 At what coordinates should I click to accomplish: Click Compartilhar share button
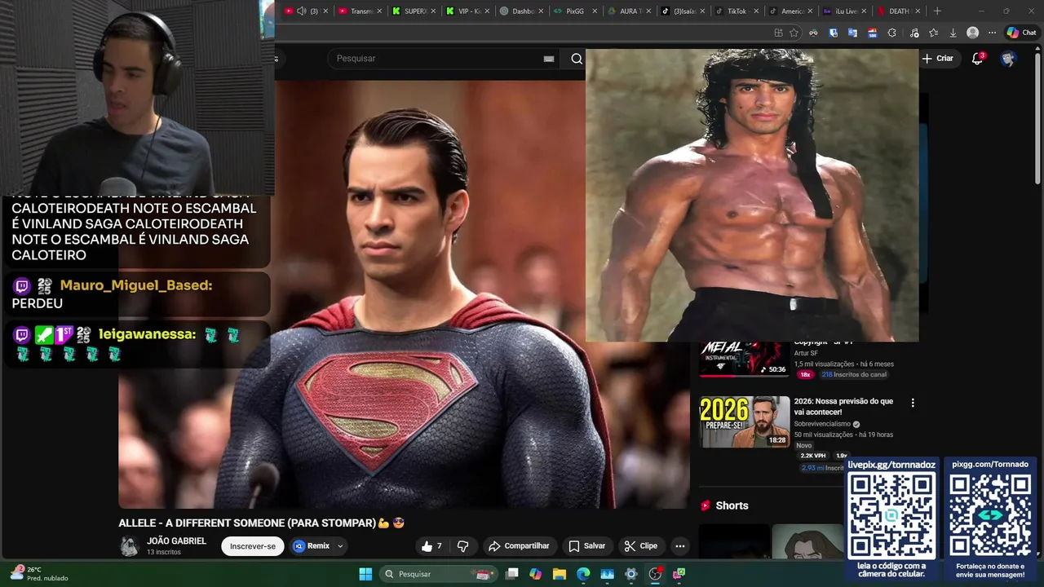(519, 546)
